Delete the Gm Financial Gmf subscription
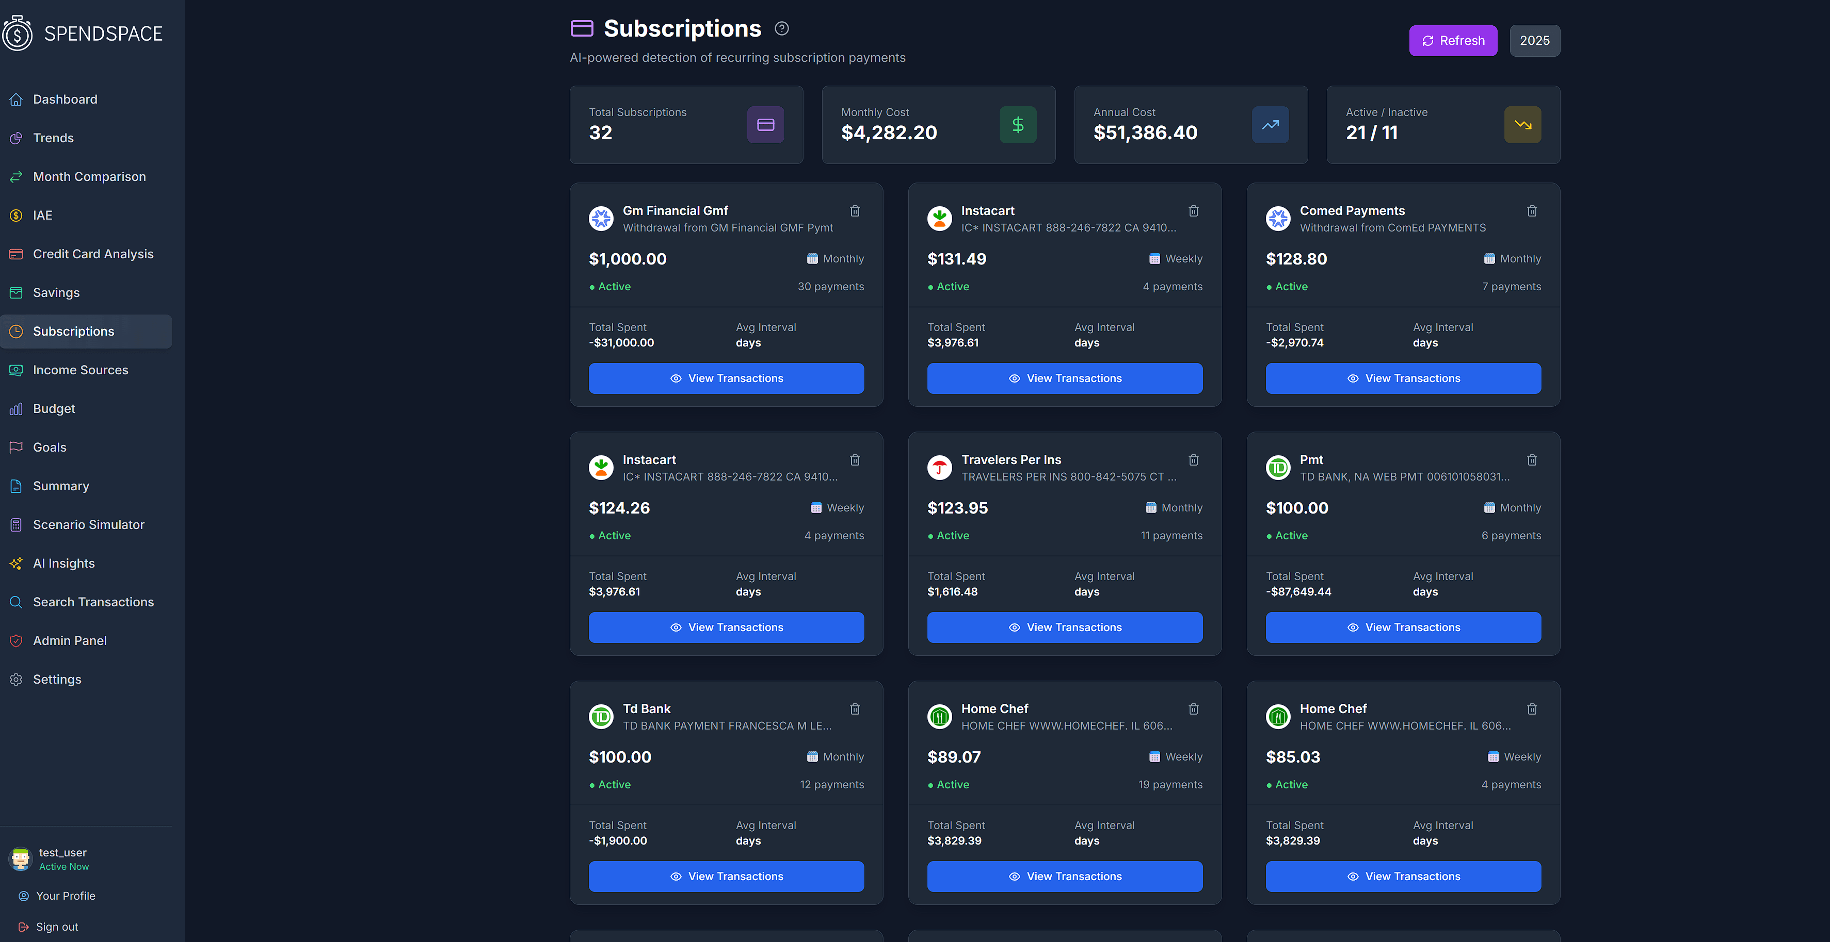Image resolution: width=1830 pixels, height=942 pixels. 855,211
